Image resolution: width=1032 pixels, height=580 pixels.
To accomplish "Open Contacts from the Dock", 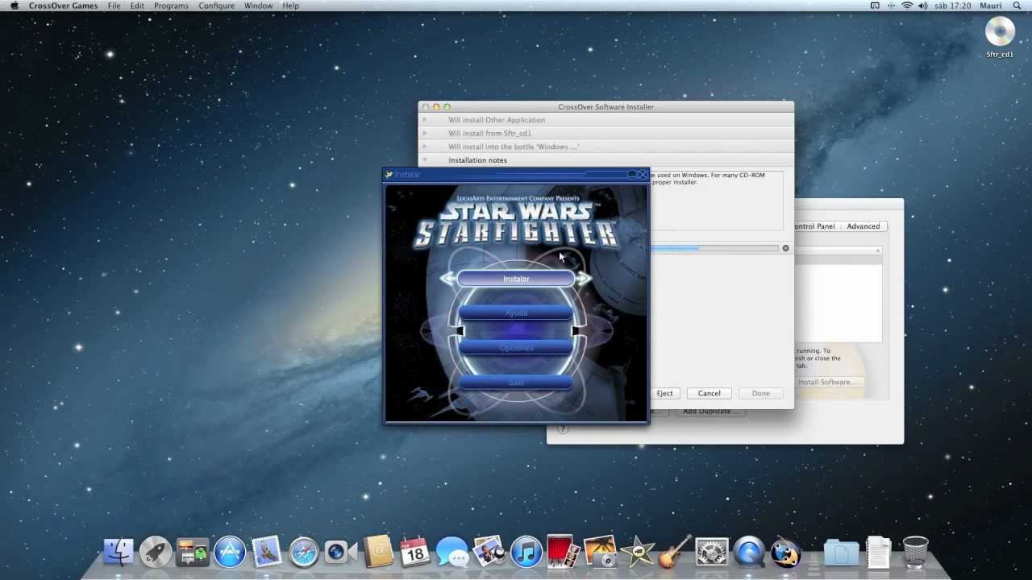I will tap(377, 553).
